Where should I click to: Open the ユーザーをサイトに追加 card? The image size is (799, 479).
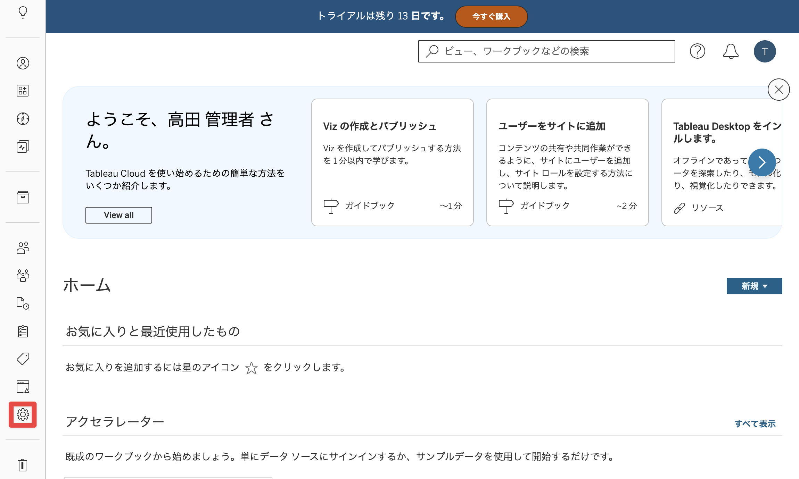568,162
